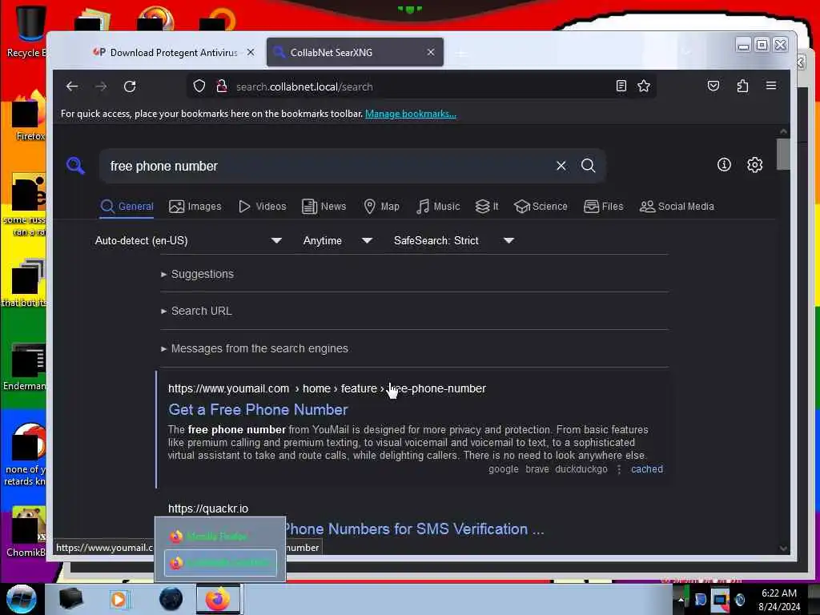The width and height of the screenshot is (820, 615).
Task: Reload the page with the refresh icon
Action: coord(130,86)
